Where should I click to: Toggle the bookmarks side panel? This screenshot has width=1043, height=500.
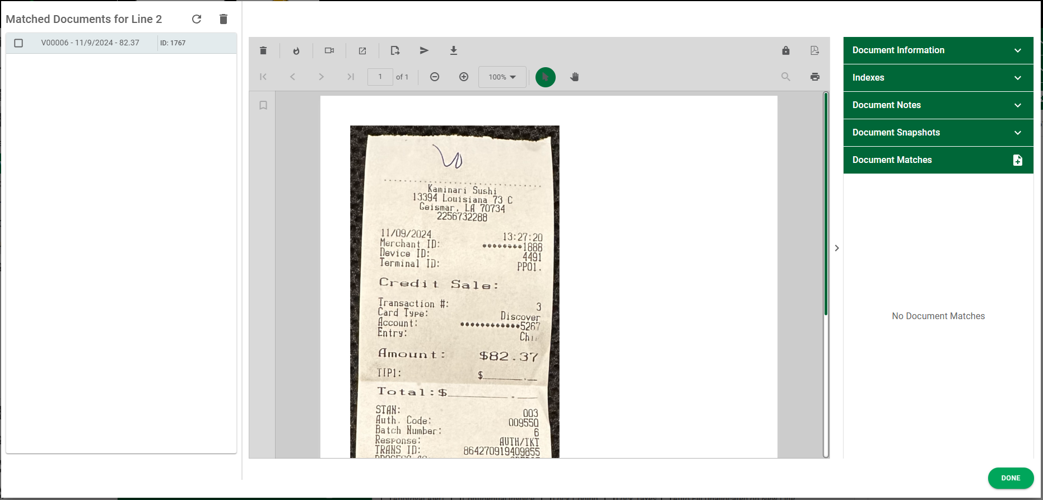[x=263, y=105]
